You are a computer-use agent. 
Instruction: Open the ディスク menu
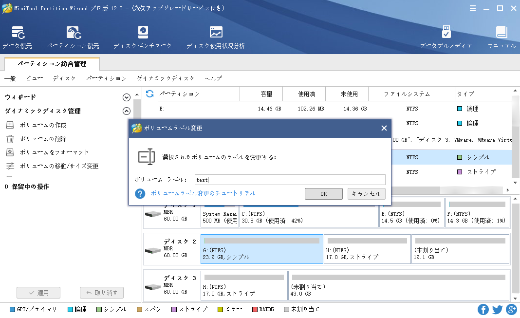point(64,78)
